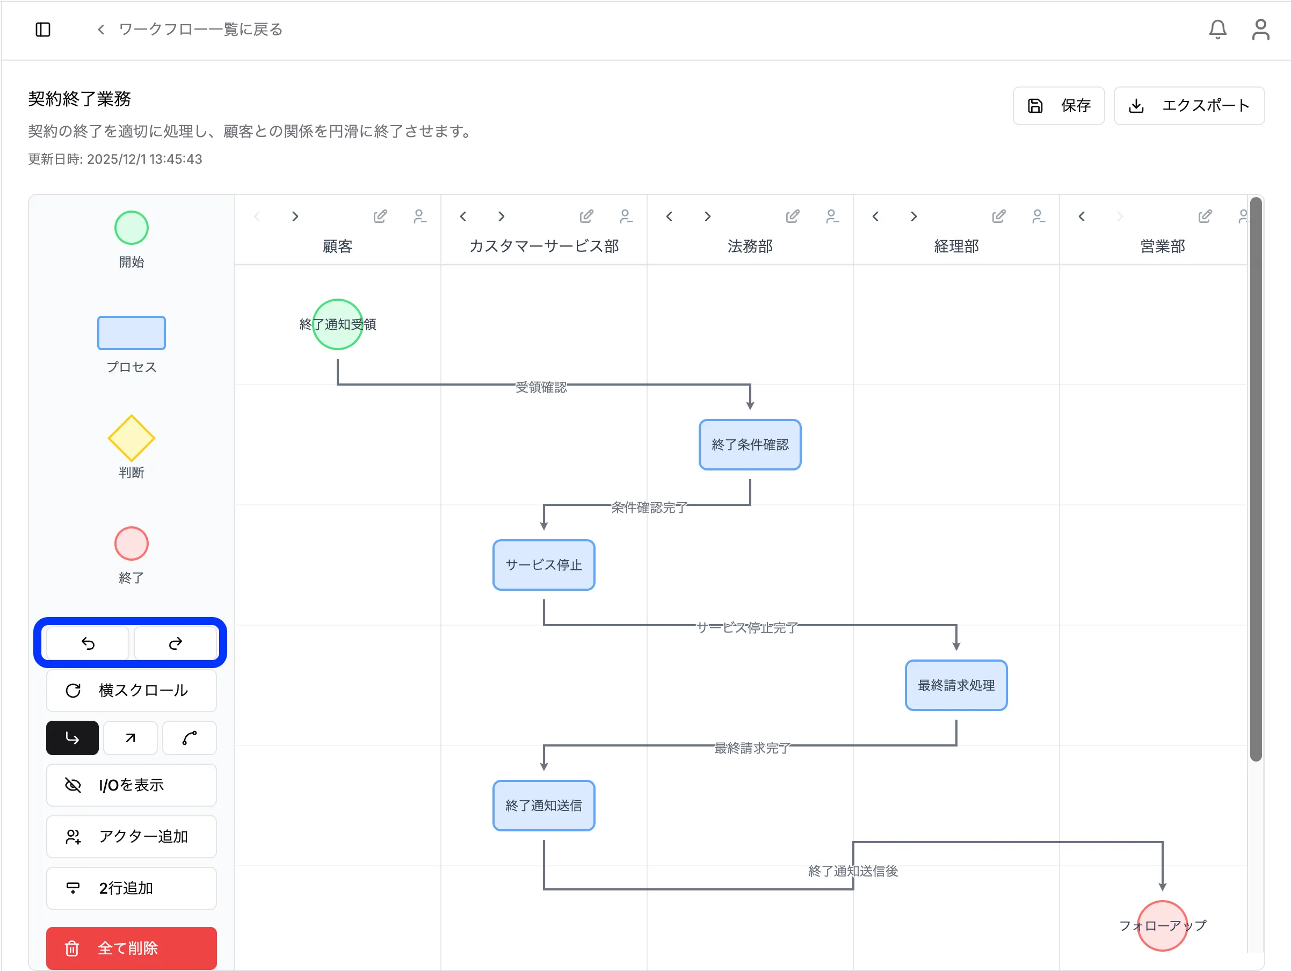Screen dimensions: 1291x971
Task: Click 2行追加 to add rows
Action: (x=132, y=888)
